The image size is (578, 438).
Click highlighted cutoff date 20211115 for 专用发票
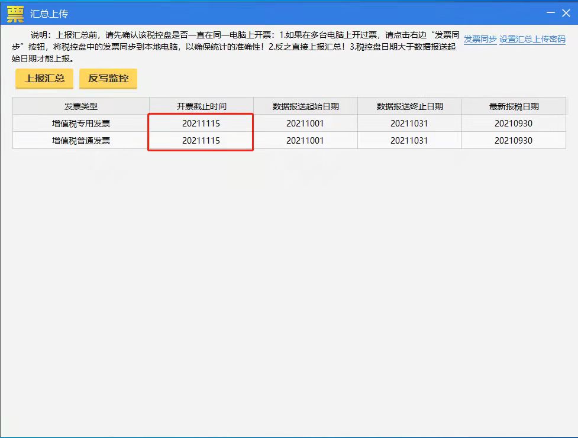pyautogui.click(x=200, y=123)
